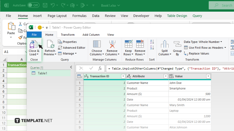Click the Refresh Preview icon
The width and height of the screenshot is (234, 131).
point(50,44)
